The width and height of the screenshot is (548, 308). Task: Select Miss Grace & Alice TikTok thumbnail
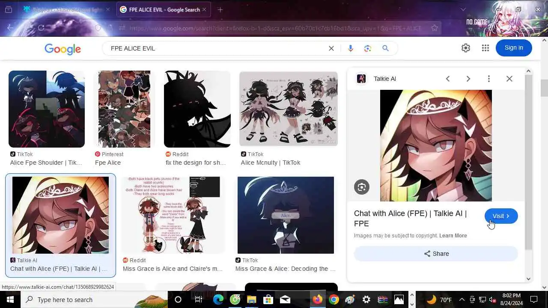(x=286, y=215)
